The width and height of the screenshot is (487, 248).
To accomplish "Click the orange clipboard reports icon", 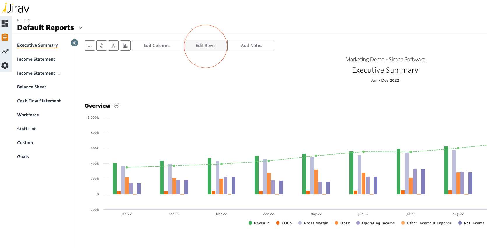I will (x=5, y=37).
